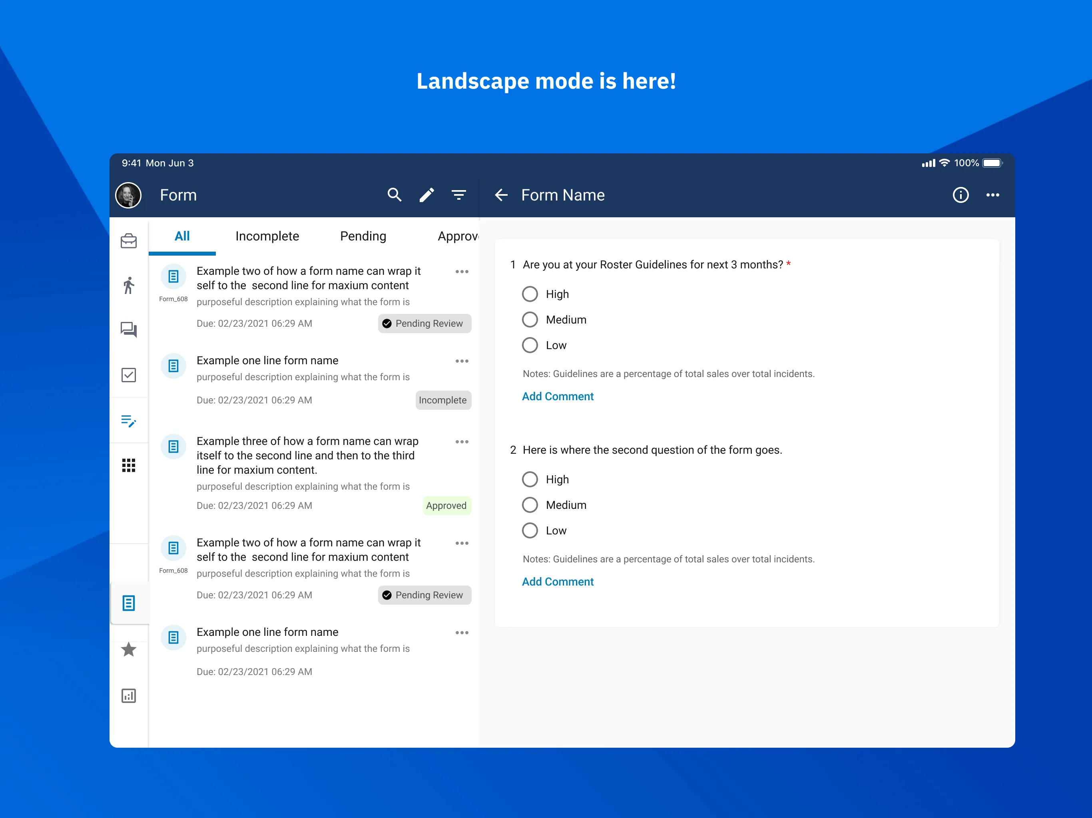The width and height of the screenshot is (1092, 818).
Task: Open the favorites star icon in sidebar
Action: point(129,649)
